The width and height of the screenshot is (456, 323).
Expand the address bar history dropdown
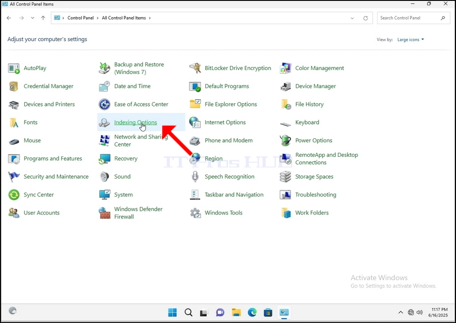coord(352,18)
